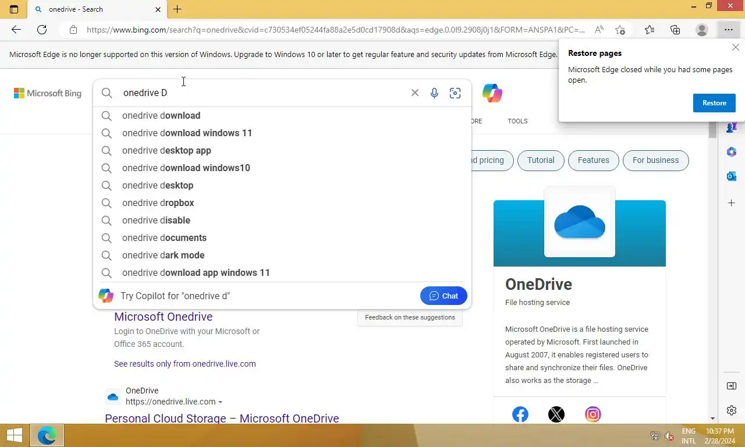745x447 pixels.
Task: Add a sidebar app with plus icon
Action: pos(732,203)
